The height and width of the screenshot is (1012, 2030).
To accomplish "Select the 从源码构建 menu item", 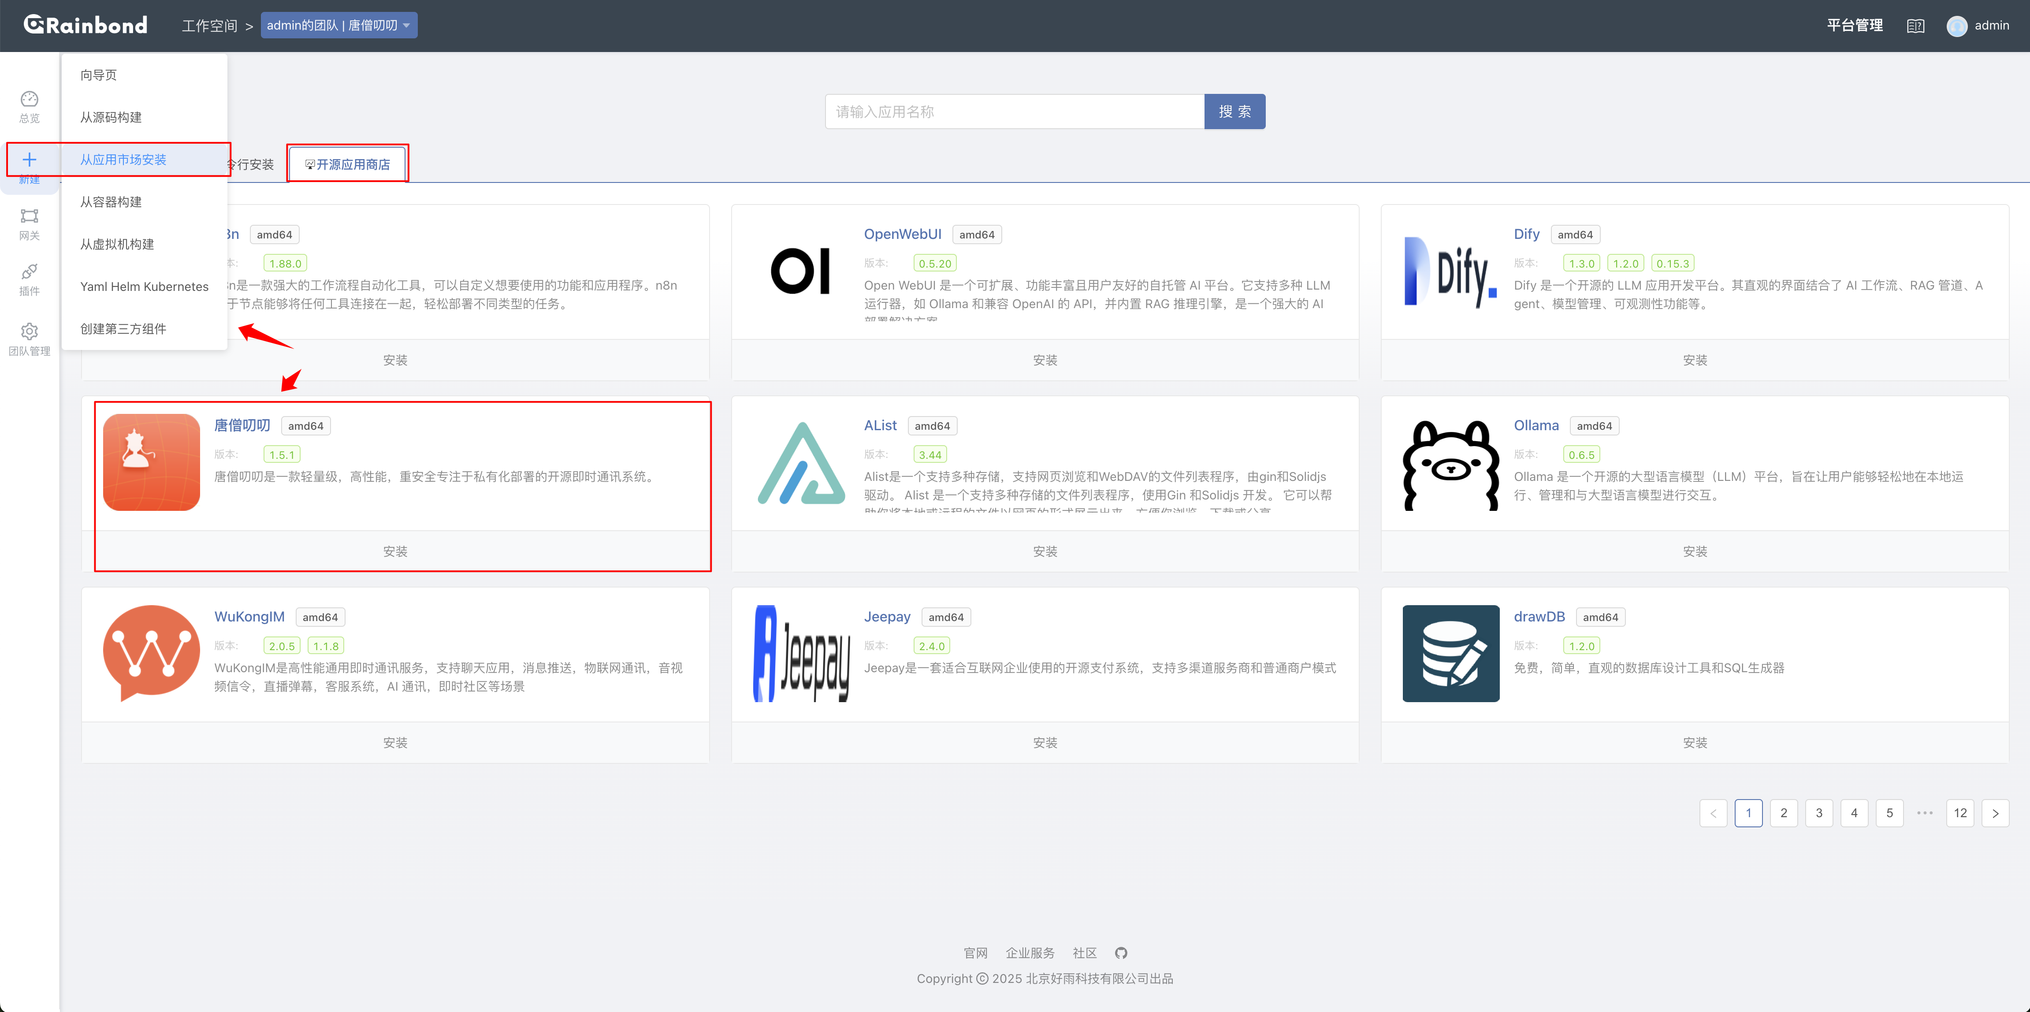I will pos(110,117).
